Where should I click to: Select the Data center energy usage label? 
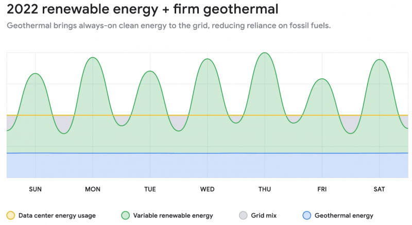point(57,215)
